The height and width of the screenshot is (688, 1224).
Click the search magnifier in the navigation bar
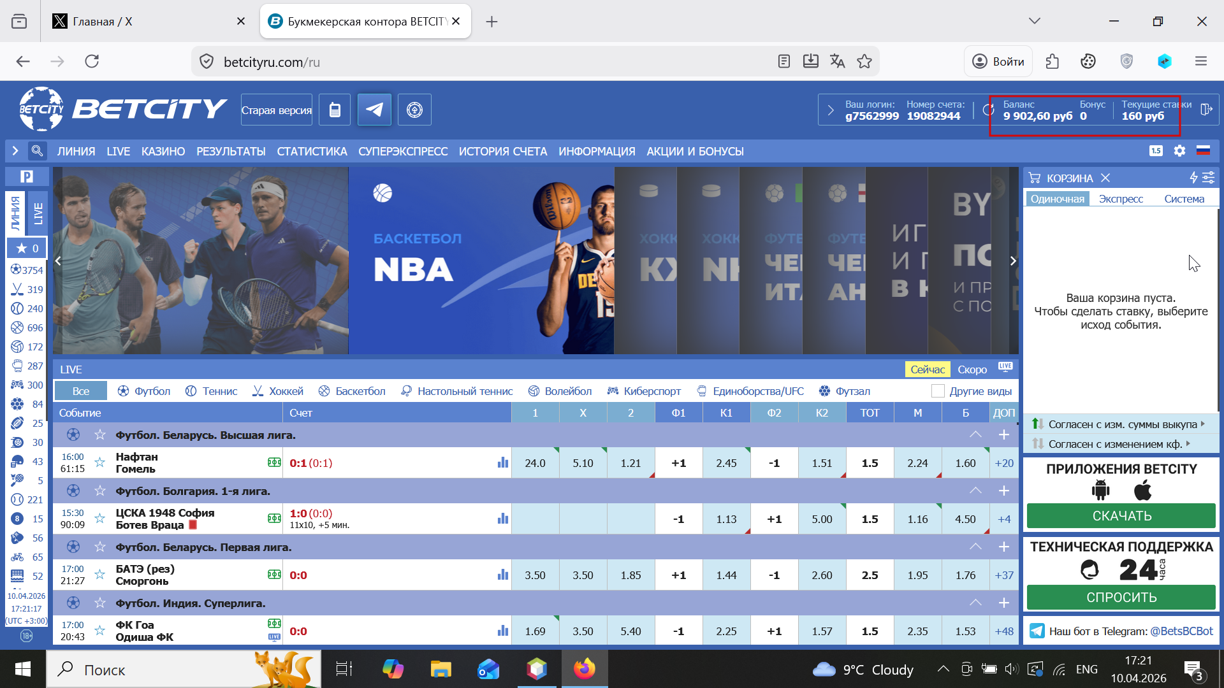click(37, 151)
